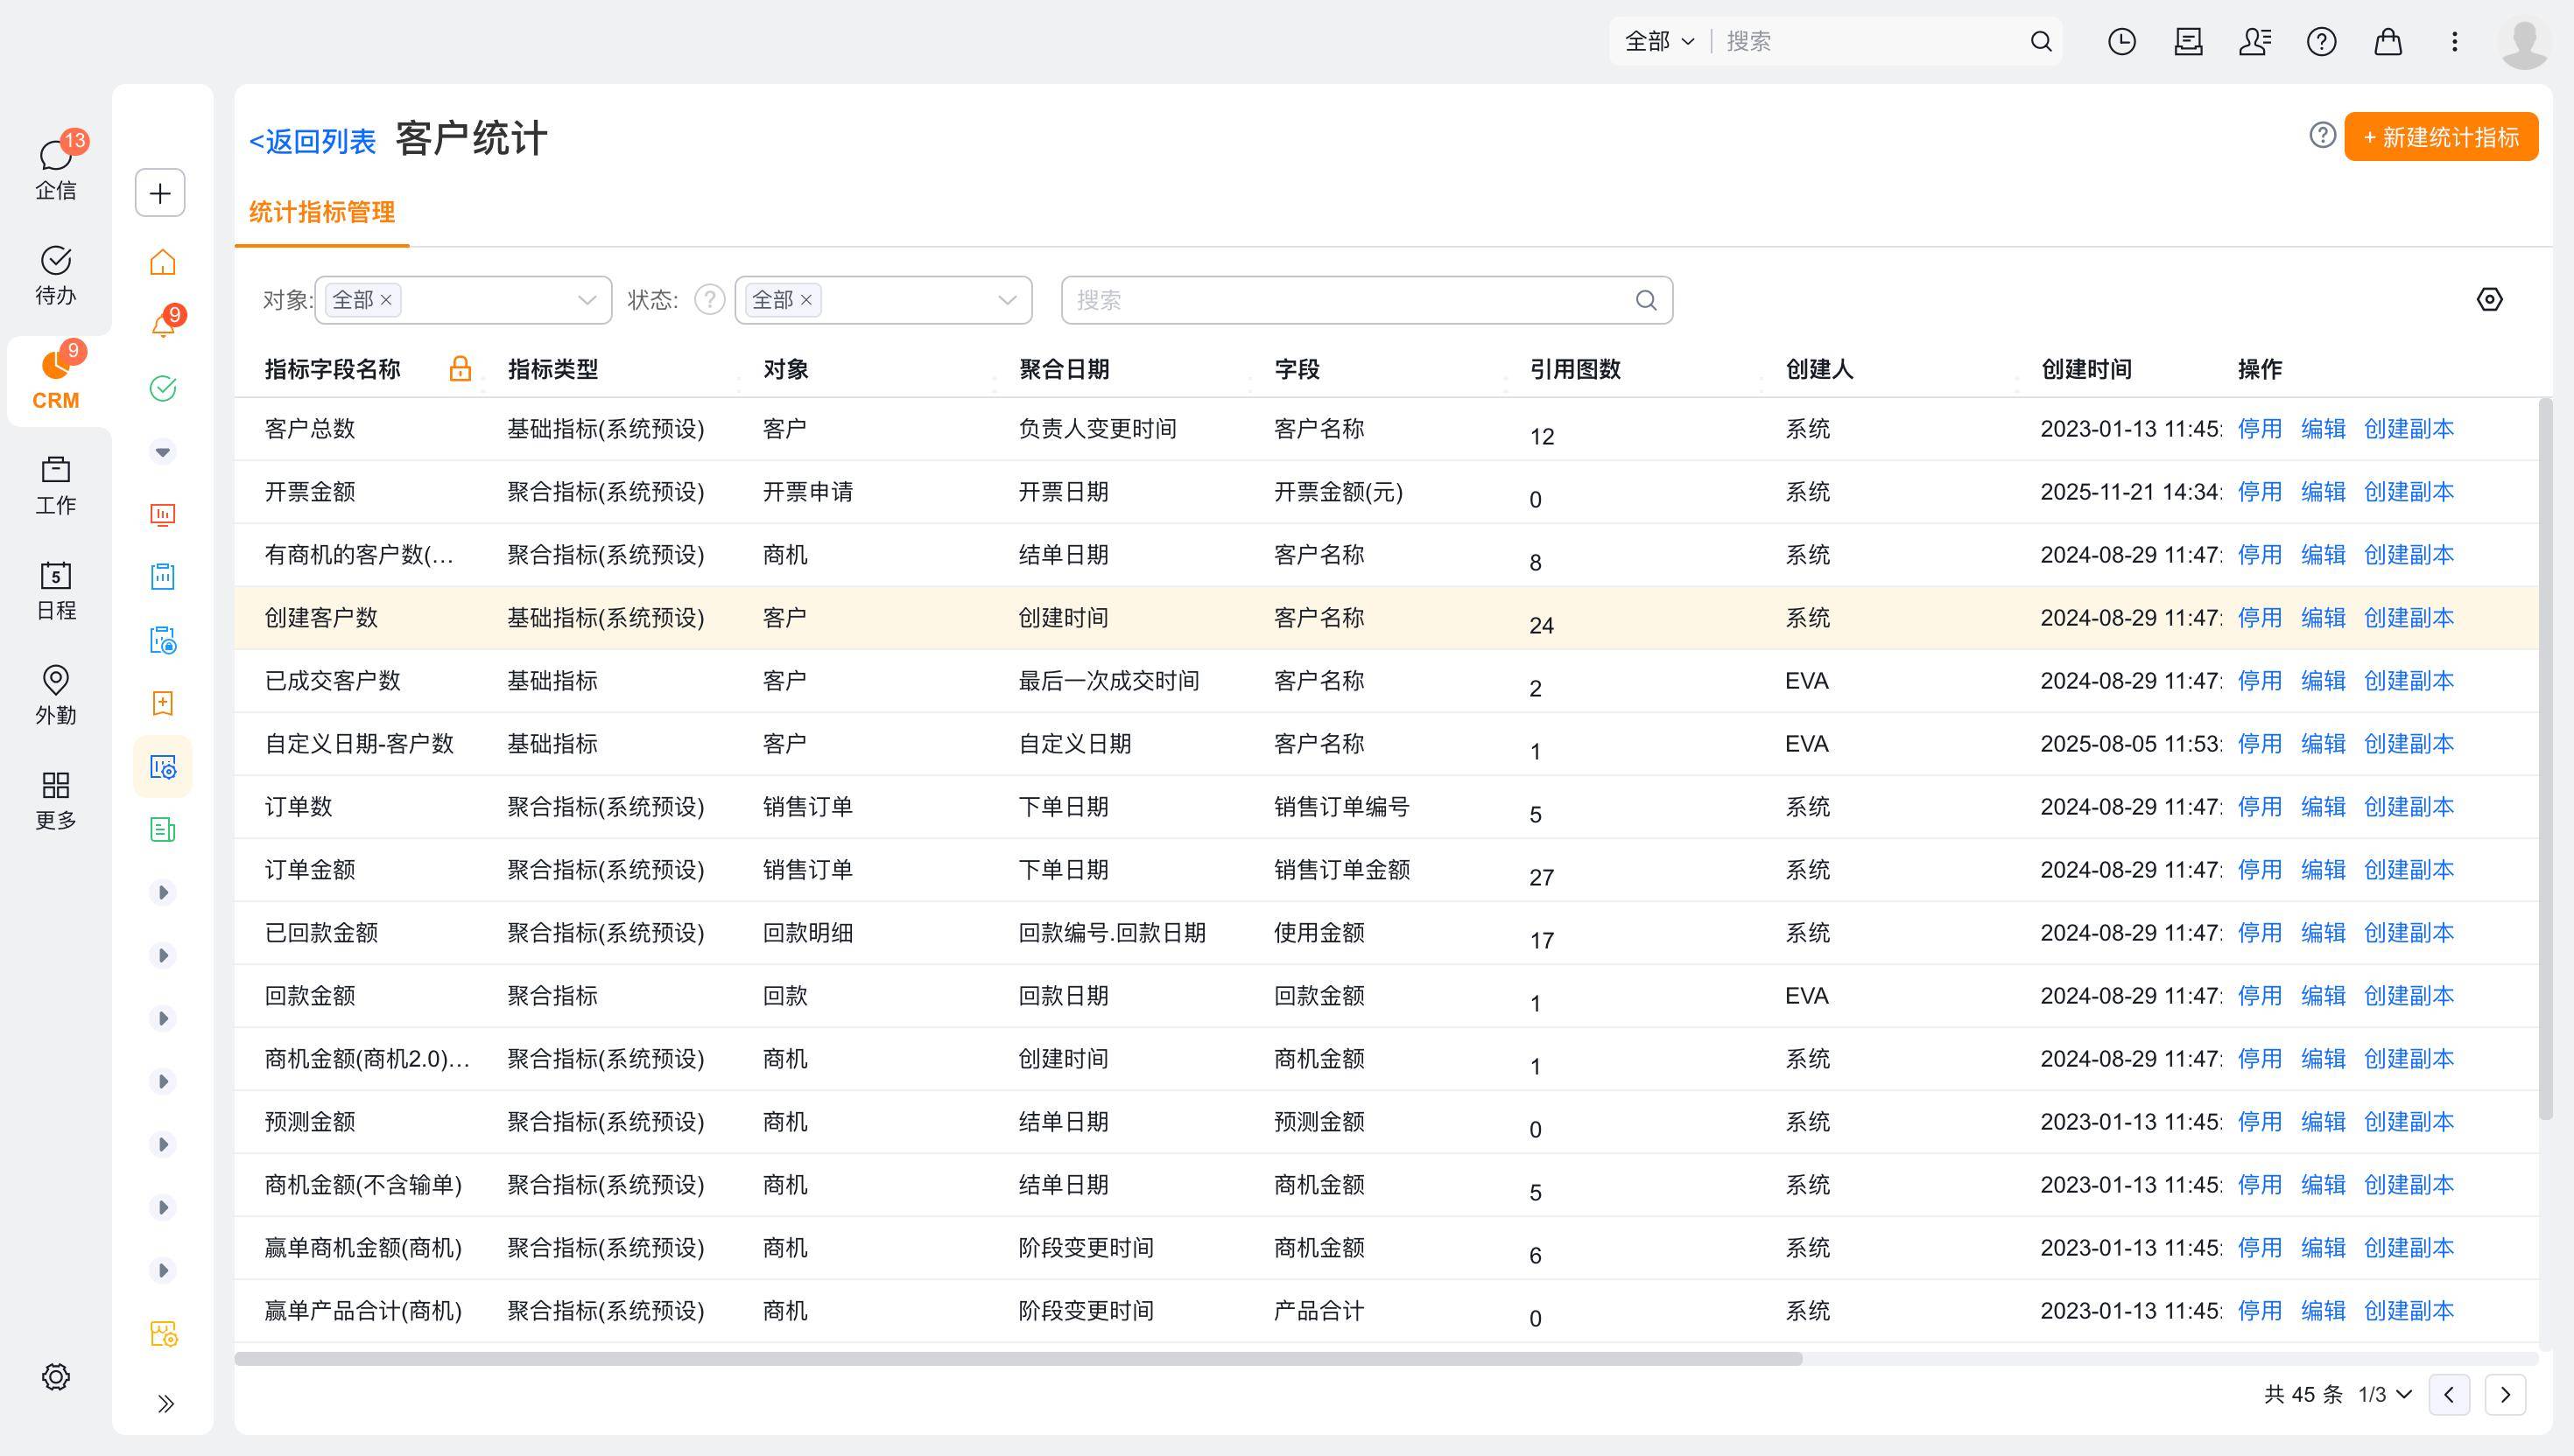The image size is (2574, 1456).
Task: Open the shopping bag icon in top bar
Action: pos(2388,41)
